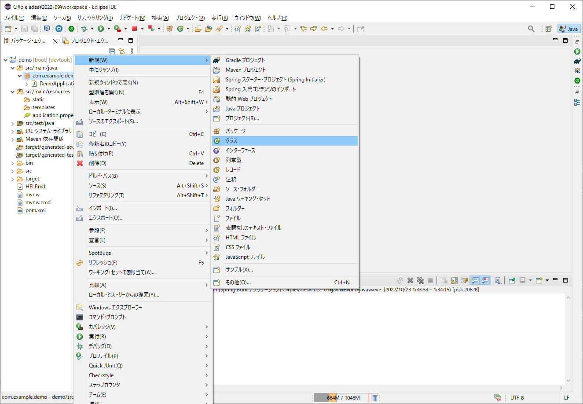Click the garbage collector trash icon

point(375,398)
